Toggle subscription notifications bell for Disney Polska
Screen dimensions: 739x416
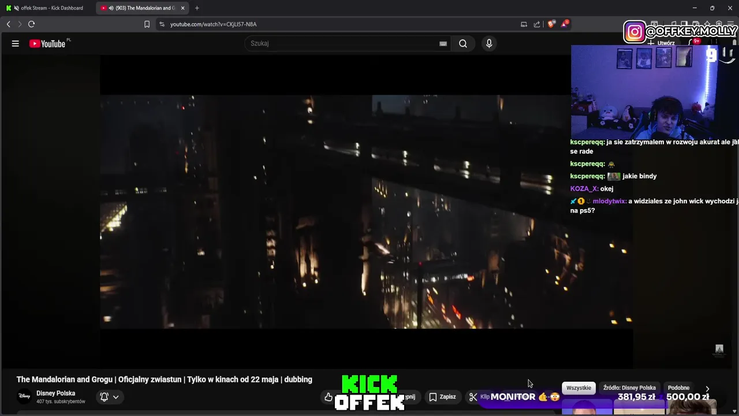point(104,397)
